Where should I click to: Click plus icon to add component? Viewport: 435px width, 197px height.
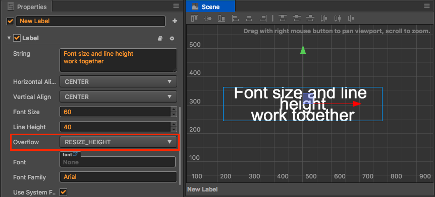pyautogui.click(x=175, y=21)
